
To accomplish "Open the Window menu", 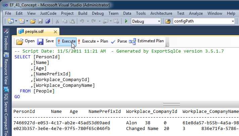I will pos(215,13).
